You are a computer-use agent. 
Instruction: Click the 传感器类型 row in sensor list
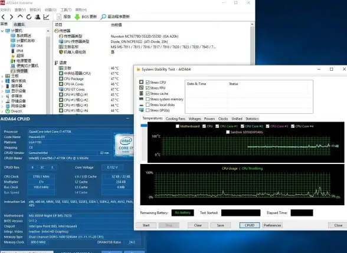pyautogui.click(x=71, y=36)
